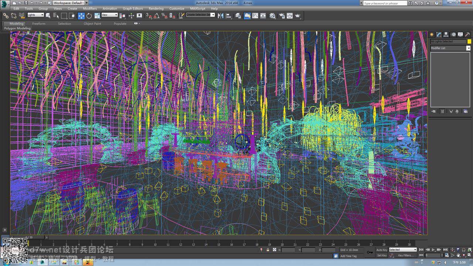Activate the Select and Scale tool
This screenshot has width=473, height=266.
point(97,16)
